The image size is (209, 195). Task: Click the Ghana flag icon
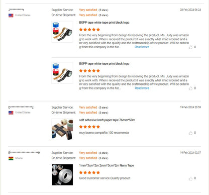click(x=11, y=158)
